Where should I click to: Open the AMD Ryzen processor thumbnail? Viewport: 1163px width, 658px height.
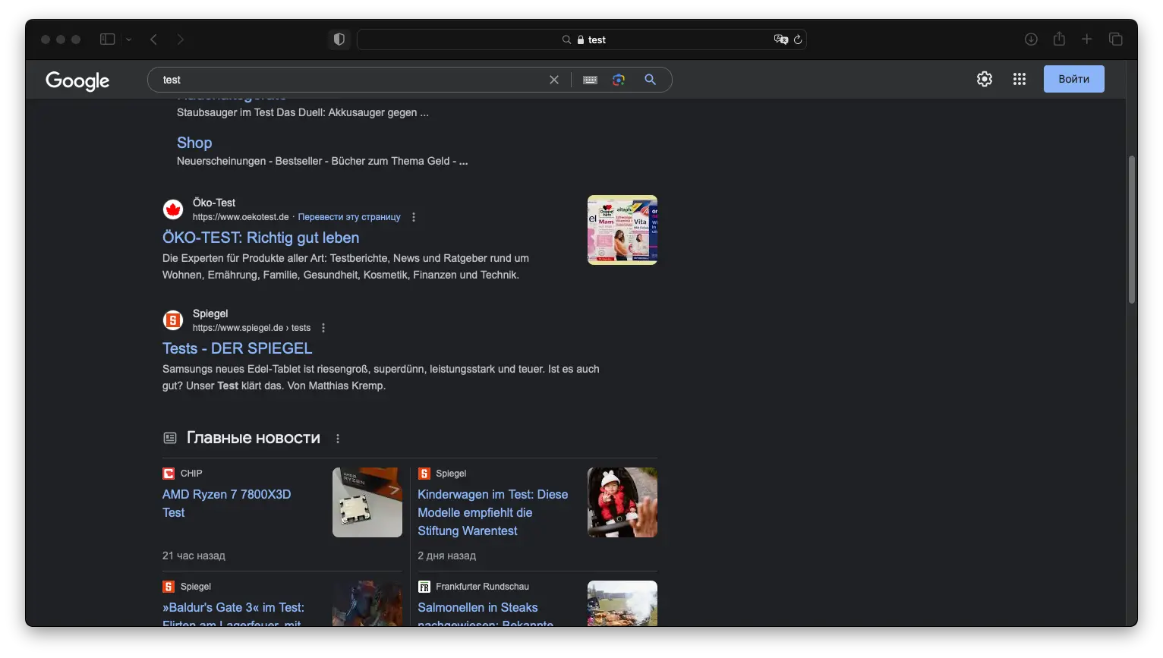click(367, 502)
